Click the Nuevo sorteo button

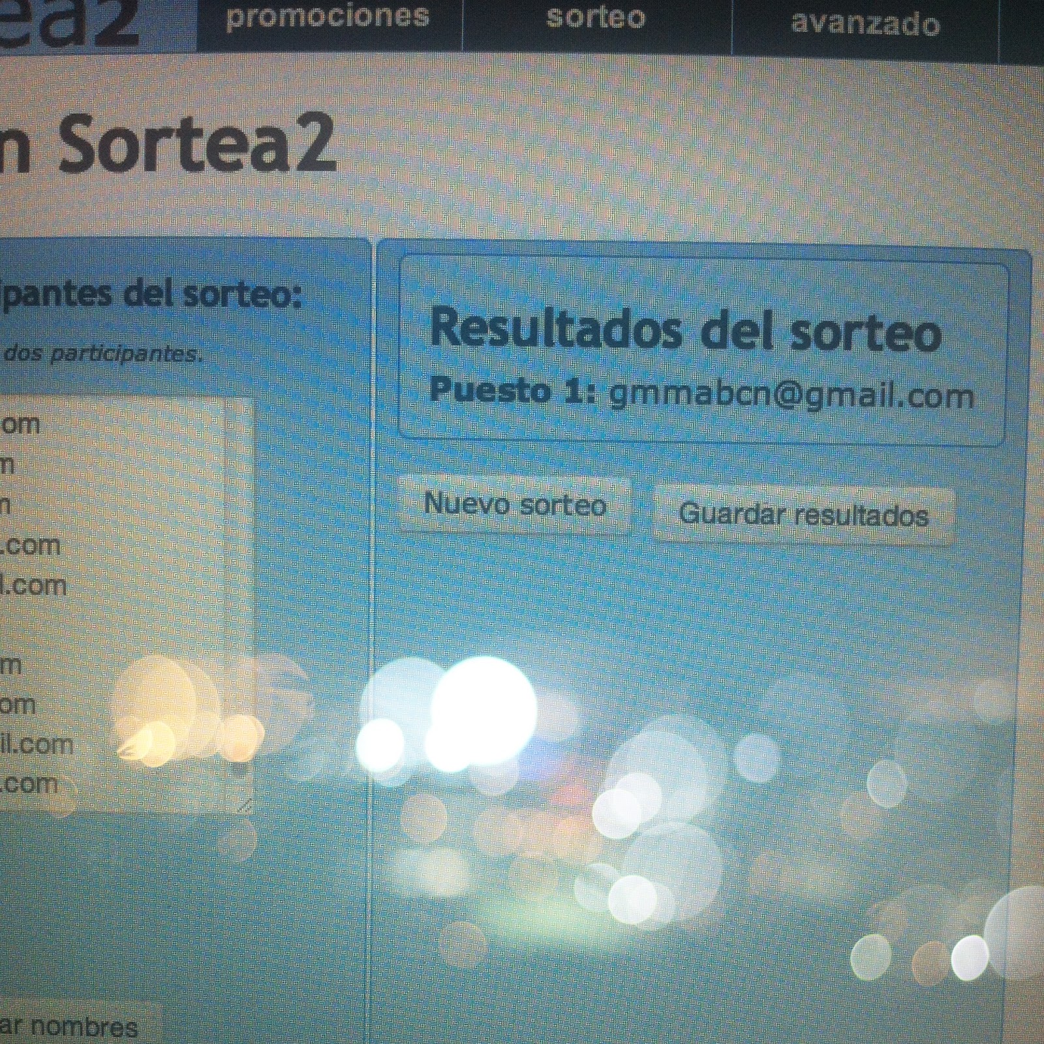[515, 505]
